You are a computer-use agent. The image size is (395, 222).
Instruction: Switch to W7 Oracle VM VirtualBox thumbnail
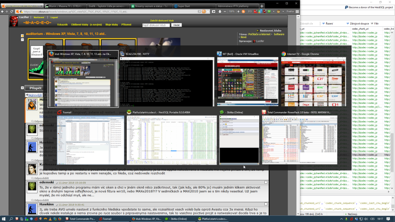[x=248, y=82]
